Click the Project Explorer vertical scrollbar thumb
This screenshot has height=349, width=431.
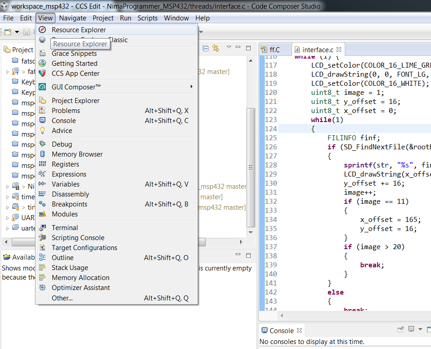[251, 167]
